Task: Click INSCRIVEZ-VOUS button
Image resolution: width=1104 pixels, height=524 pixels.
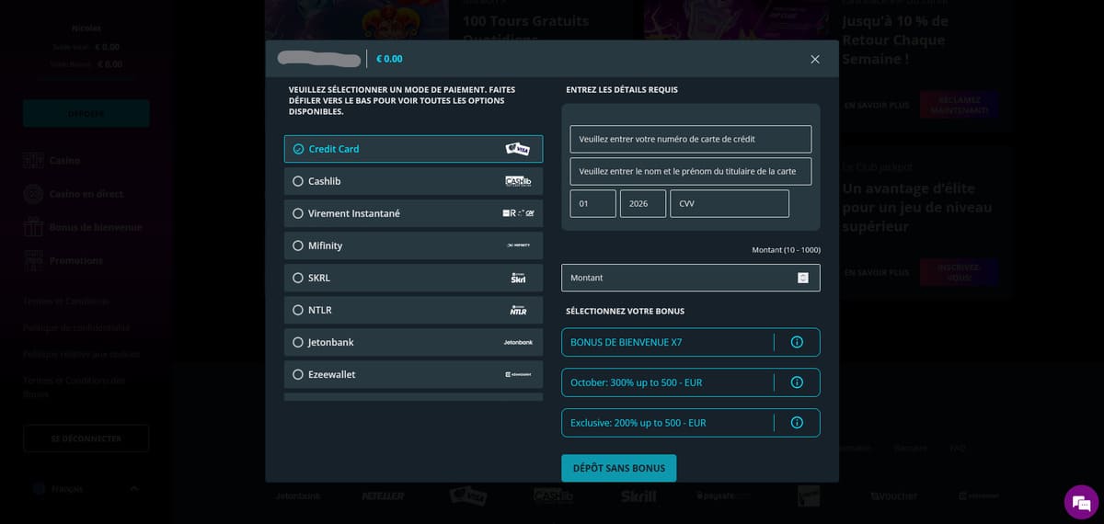Action: point(960,272)
